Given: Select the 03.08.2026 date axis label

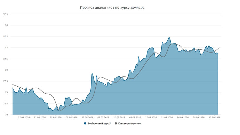Looking at the screenshot, I should click(135, 118).
